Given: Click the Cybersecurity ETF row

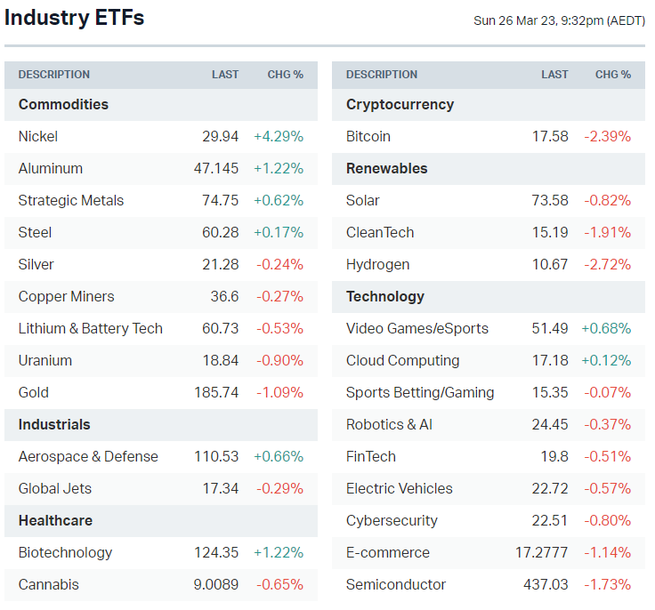Looking at the screenshot, I should tap(392, 521).
